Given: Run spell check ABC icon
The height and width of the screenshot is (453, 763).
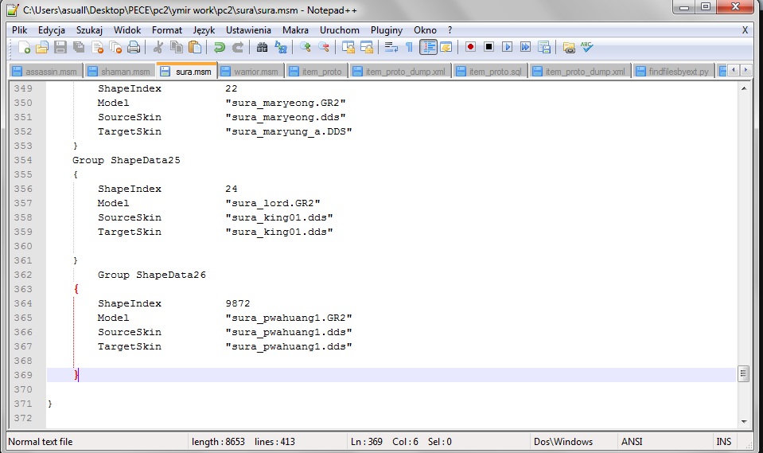Looking at the screenshot, I should (587, 47).
